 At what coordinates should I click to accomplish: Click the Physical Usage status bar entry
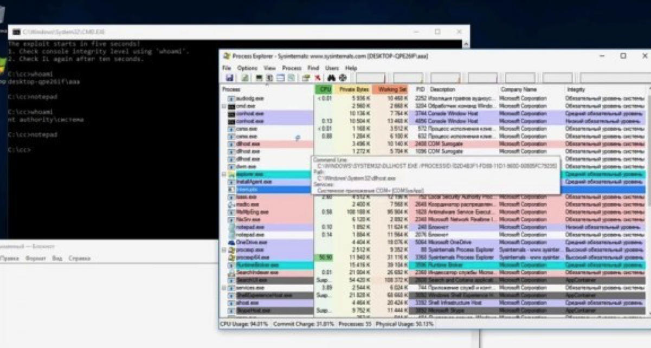404,324
